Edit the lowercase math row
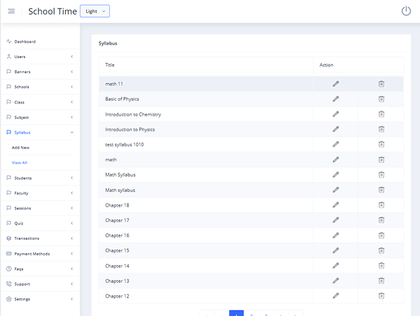 [x=335, y=160]
